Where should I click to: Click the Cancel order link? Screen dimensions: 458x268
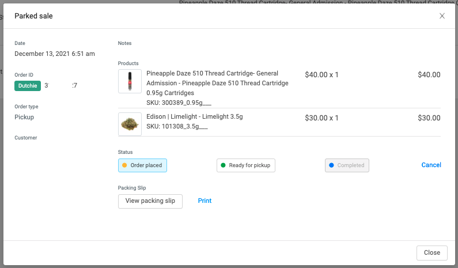click(x=431, y=165)
